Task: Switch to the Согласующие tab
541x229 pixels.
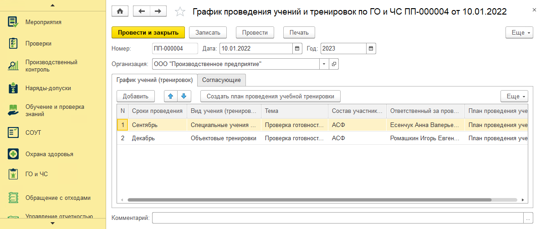Action: (221, 80)
